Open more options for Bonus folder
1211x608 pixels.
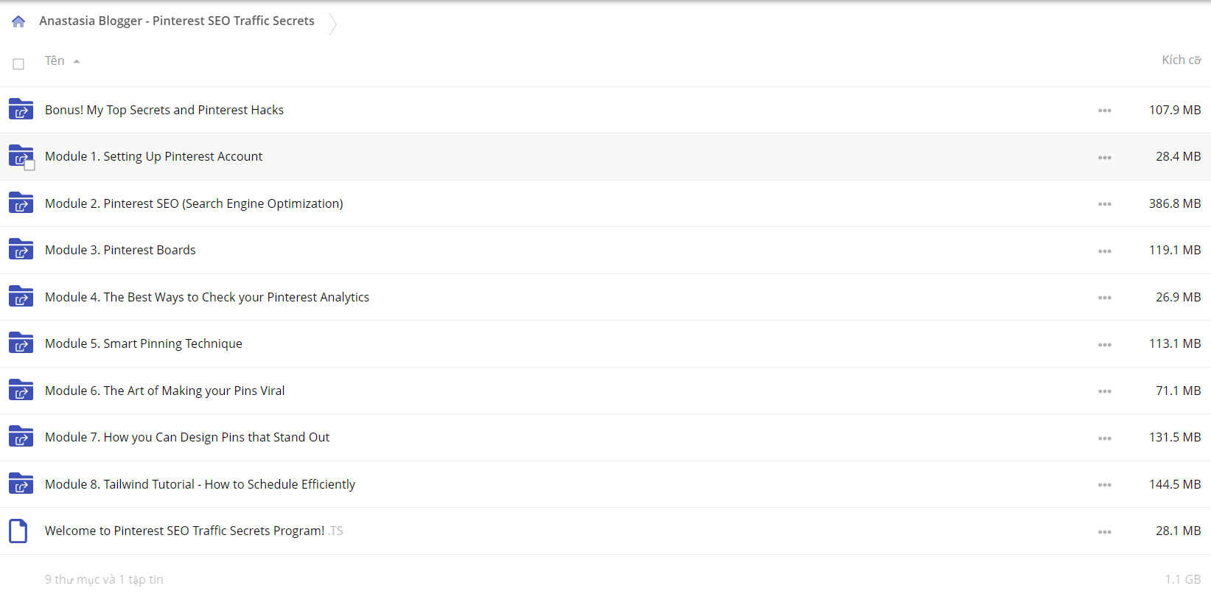tap(1104, 111)
